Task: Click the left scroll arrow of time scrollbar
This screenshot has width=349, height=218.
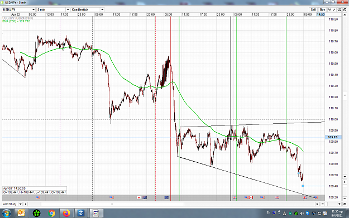Action: (x=26, y=204)
